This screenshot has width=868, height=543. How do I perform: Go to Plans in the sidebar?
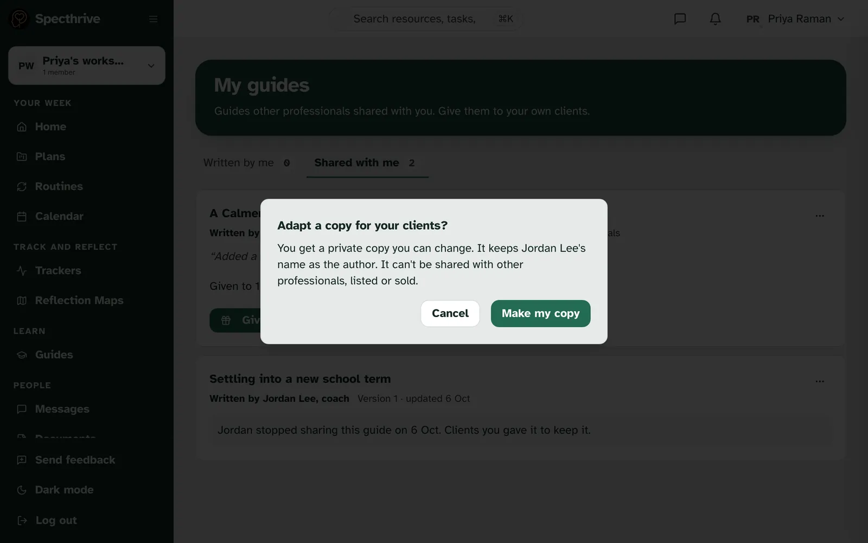87,156
